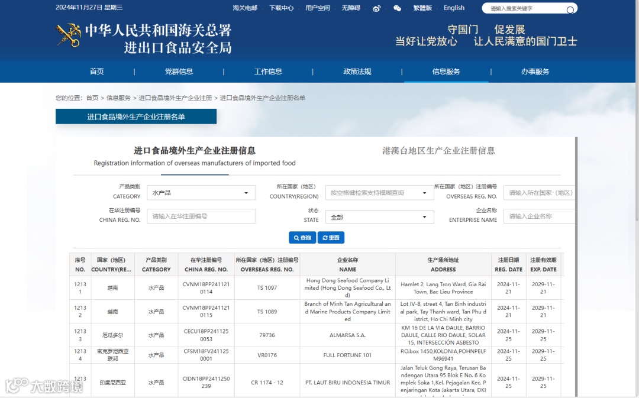Switch to 繁體版 version

coord(422,8)
